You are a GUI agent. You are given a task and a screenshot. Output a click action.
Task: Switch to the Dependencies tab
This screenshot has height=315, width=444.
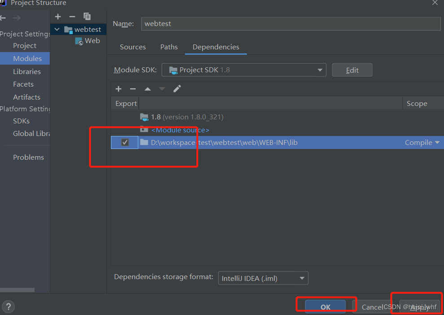[216, 47]
